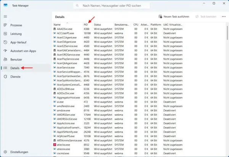Focus the search box for name or PID
The image size is (229, 157).
pyautogui.click(x=111, y=6)
